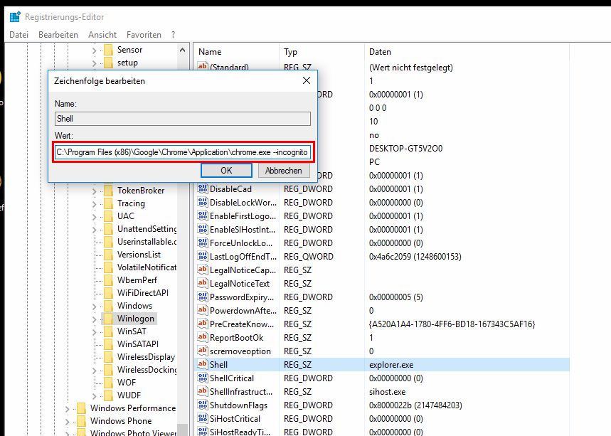Open the ? help menu
Screen dimensions: 611x436
[173, 35]
